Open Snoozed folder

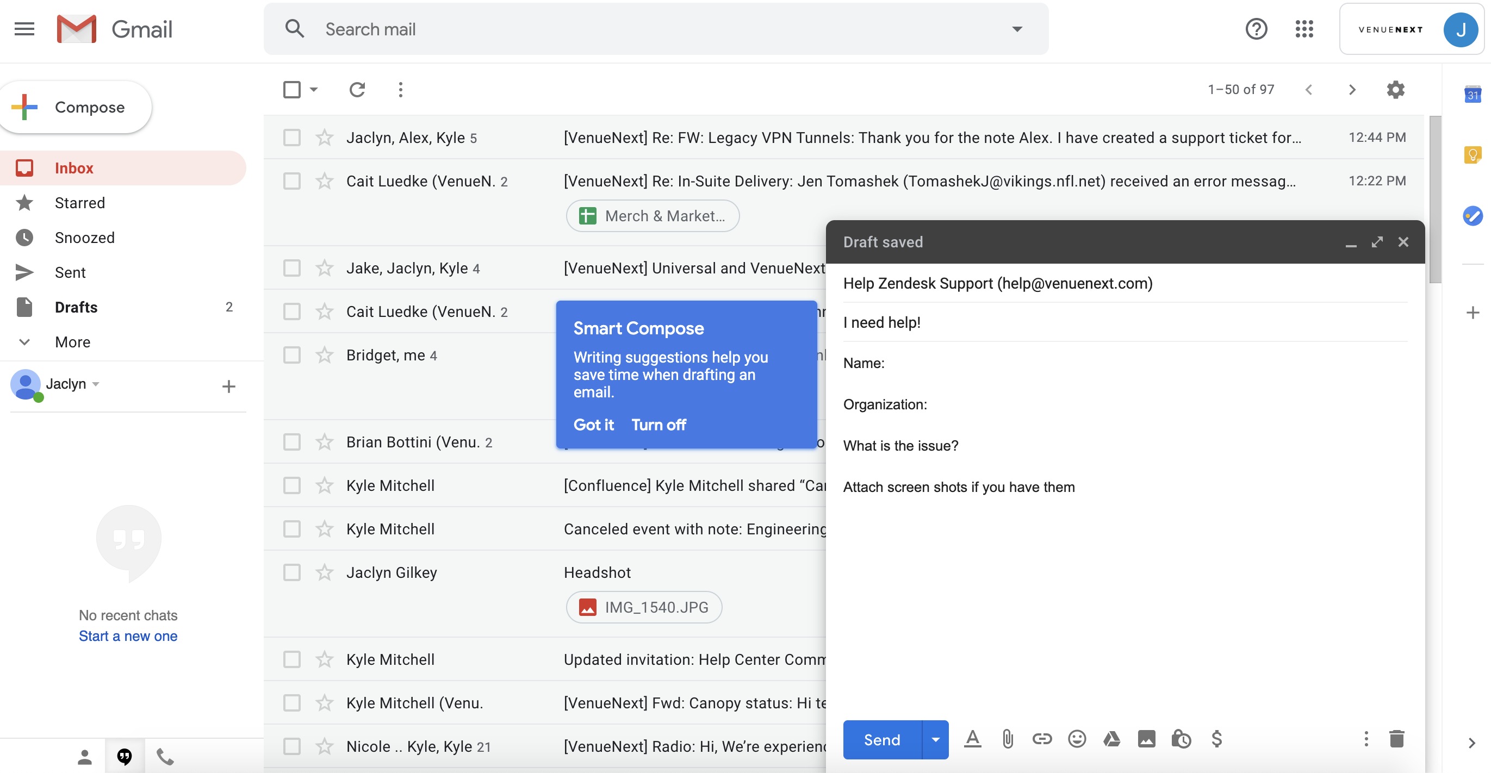pos(123,237)
